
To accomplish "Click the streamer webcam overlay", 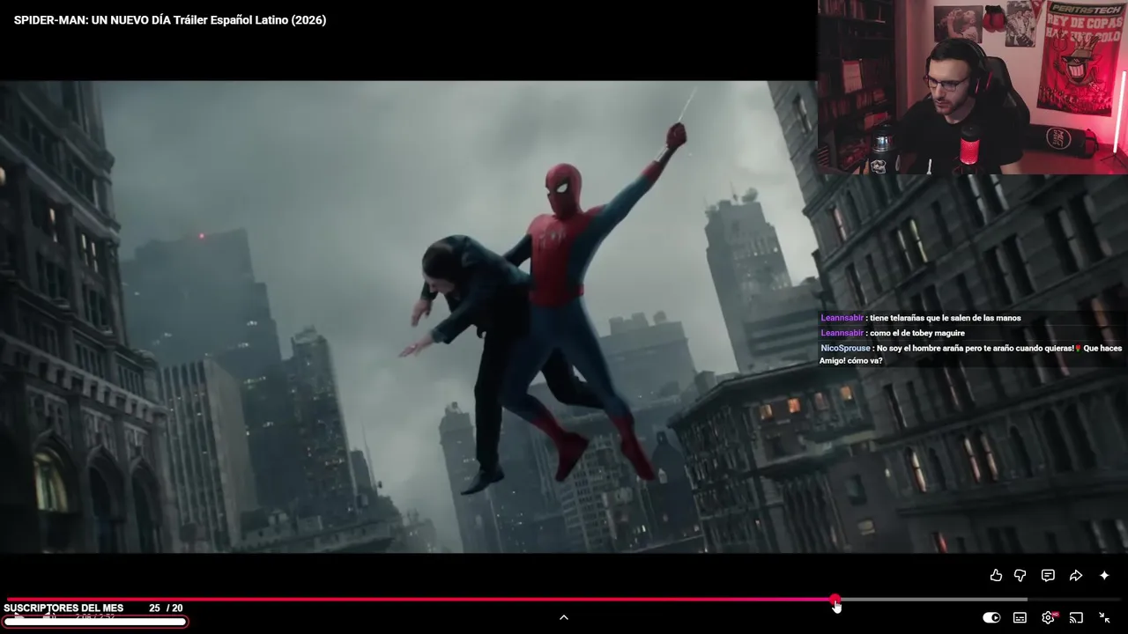I will [973, 86].
